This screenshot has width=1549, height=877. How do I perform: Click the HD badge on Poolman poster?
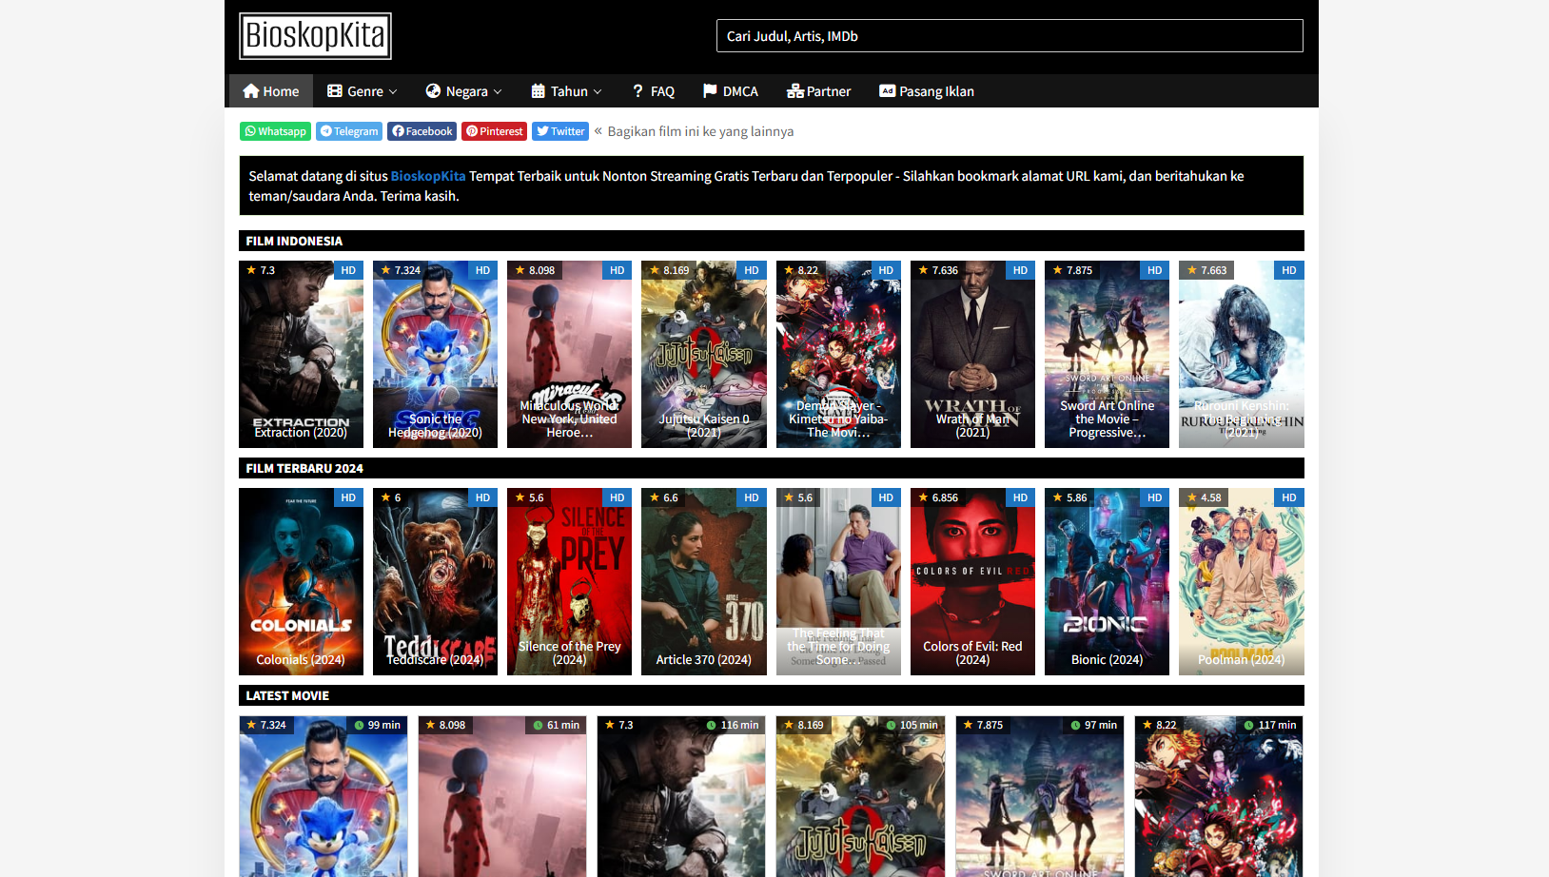tap(1288, 497)
